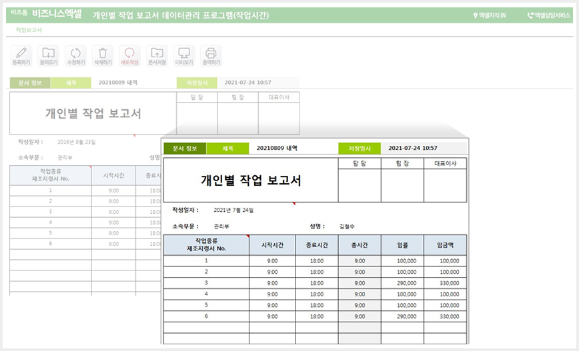Click the 문서저장 save icon
Viewport: 579px width, 351px height.
click(157, 56)
